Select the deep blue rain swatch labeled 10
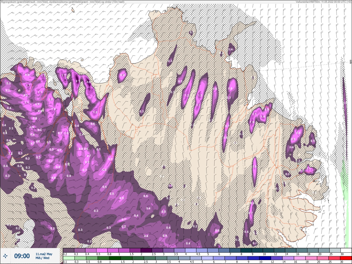The width and height of the screenshot is (352, 264). coord(265,258)
